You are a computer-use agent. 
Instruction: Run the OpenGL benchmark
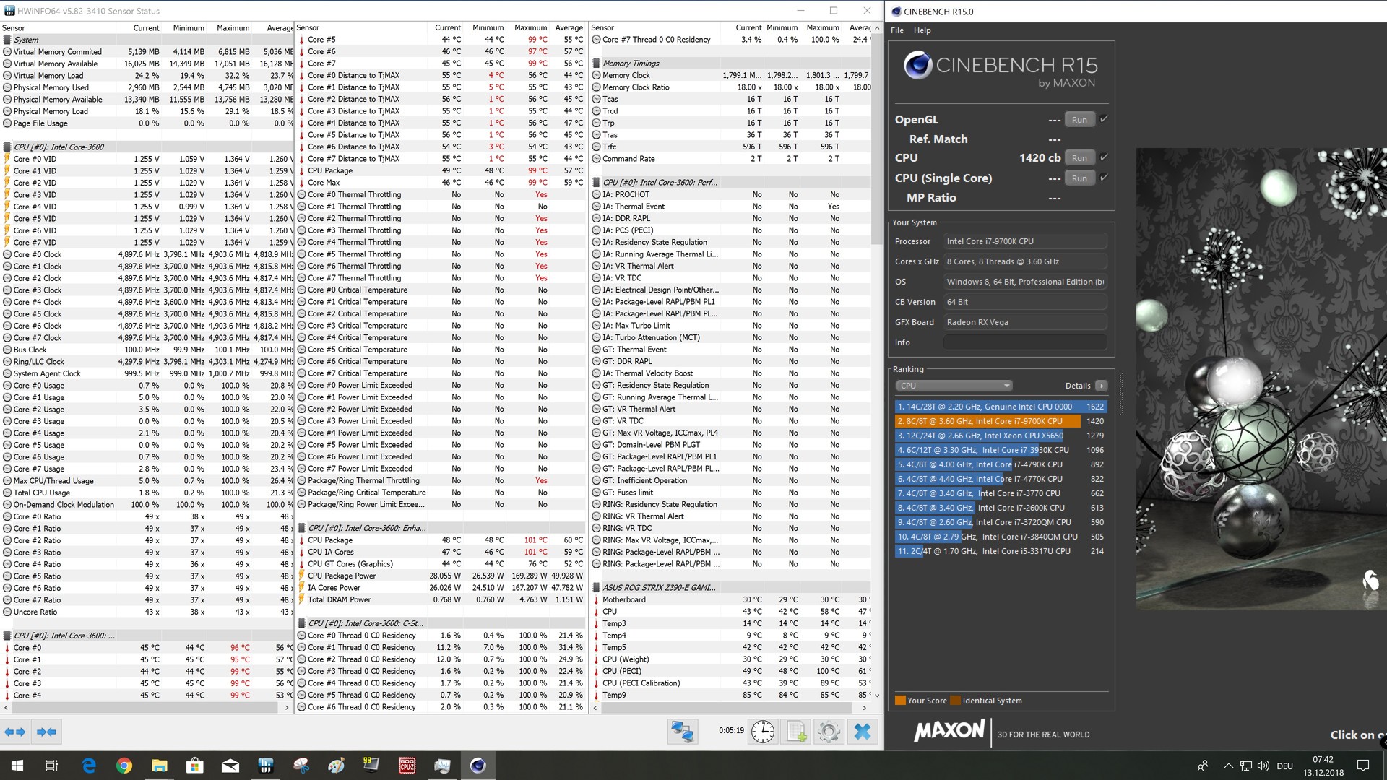(x=1079, y=120)
